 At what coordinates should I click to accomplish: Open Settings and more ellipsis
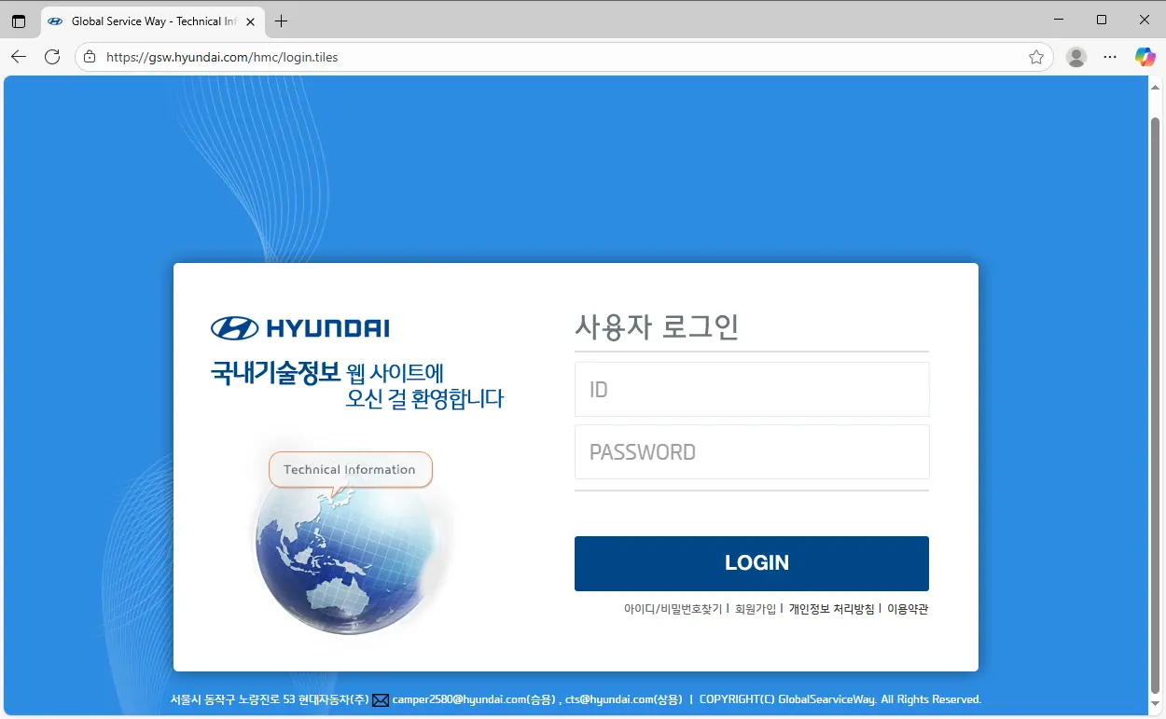click(x=1110, y=57)
